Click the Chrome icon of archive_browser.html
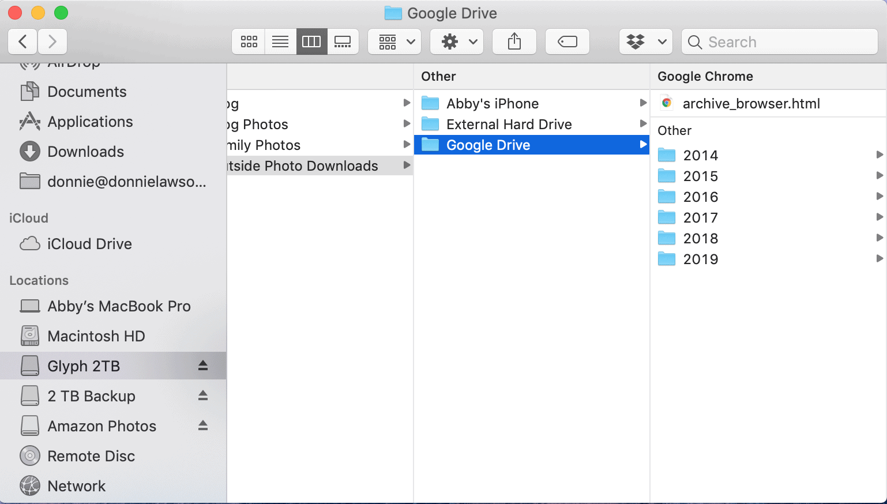Viewport: 887px width, 504px height. coord(667,103)
